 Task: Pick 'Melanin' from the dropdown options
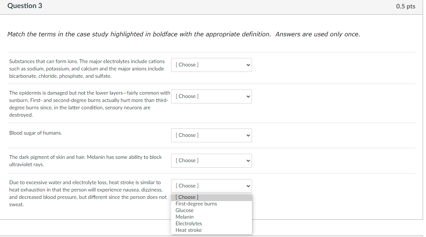(212, 217)
